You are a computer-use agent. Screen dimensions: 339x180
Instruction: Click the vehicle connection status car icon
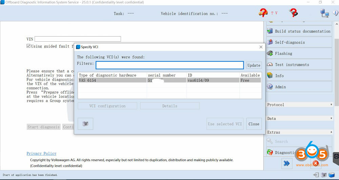tap(263, 13)
